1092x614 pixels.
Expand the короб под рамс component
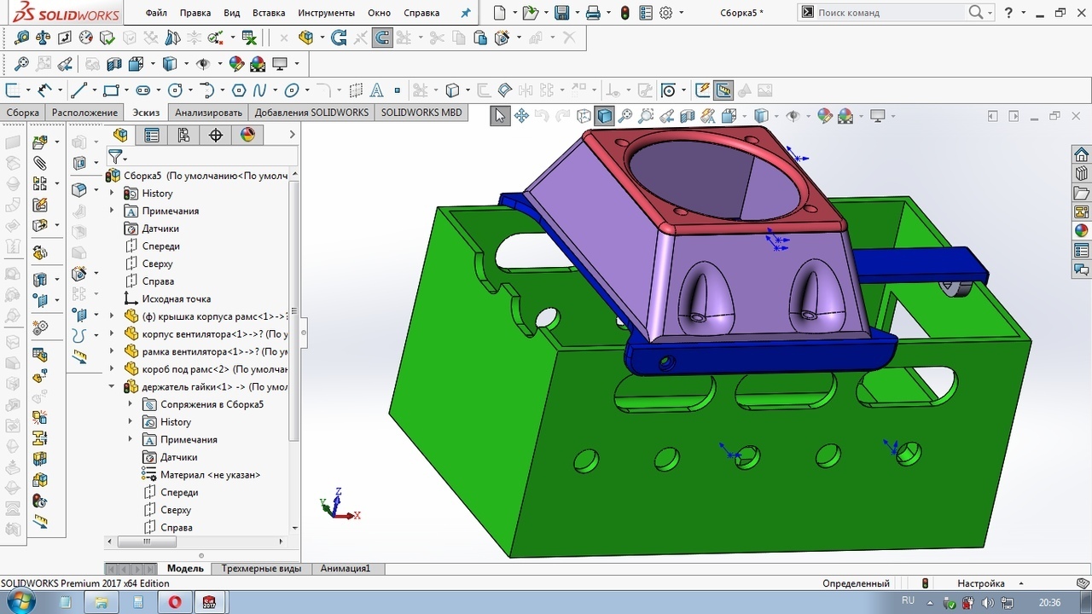(112, 369)
